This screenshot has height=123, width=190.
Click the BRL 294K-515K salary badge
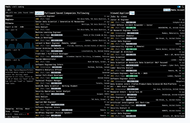coord(57,35)
